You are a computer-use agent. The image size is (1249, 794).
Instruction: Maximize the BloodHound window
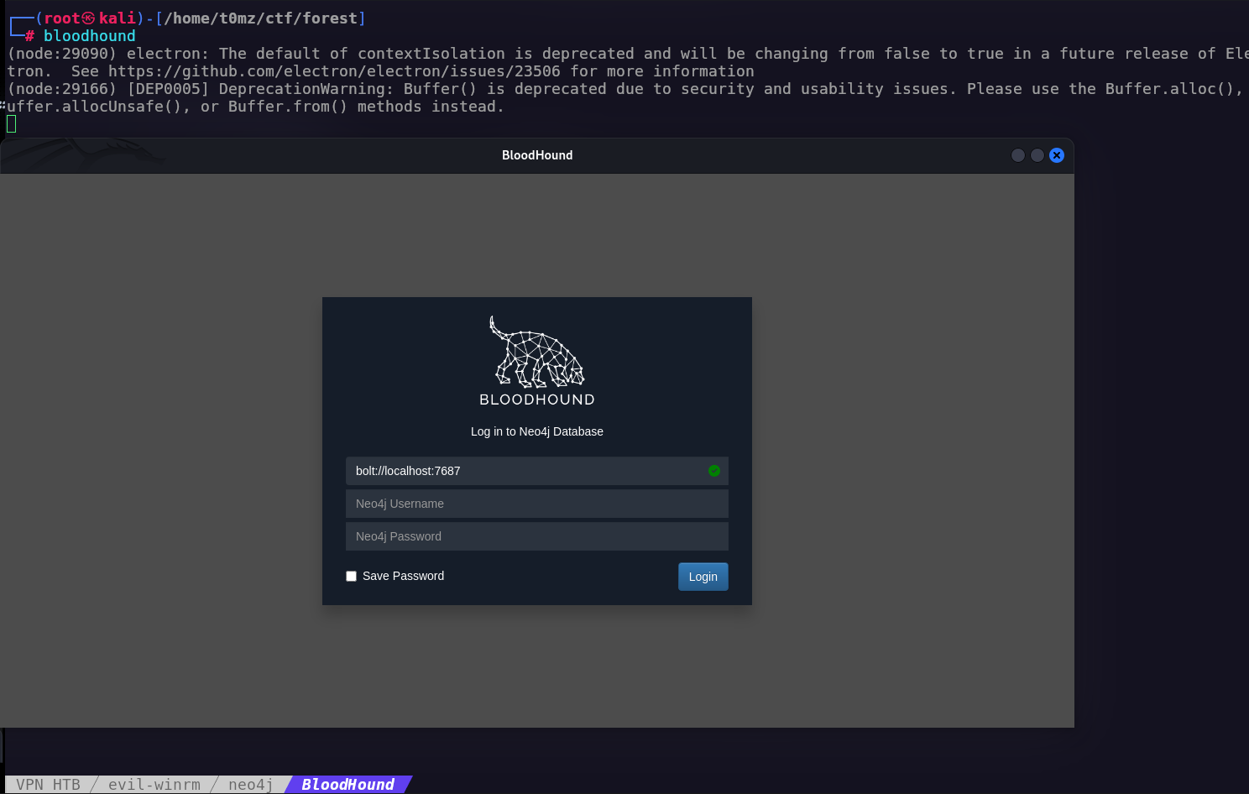[x=1037, y=155]
